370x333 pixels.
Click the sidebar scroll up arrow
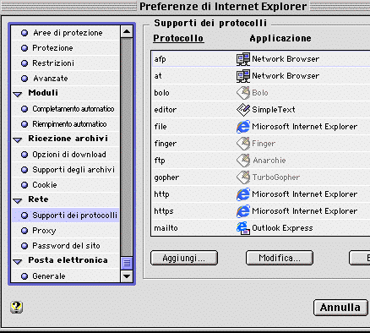(127, 31)
